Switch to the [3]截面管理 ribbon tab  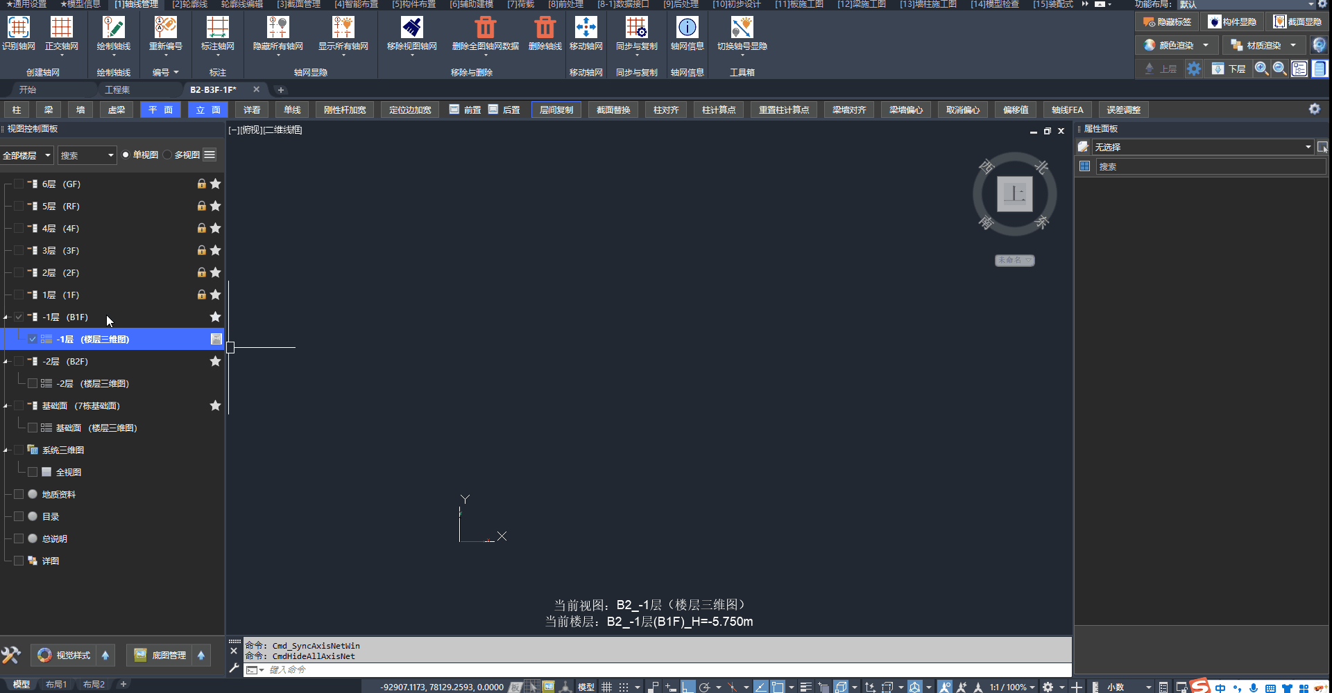pos(298,5)
